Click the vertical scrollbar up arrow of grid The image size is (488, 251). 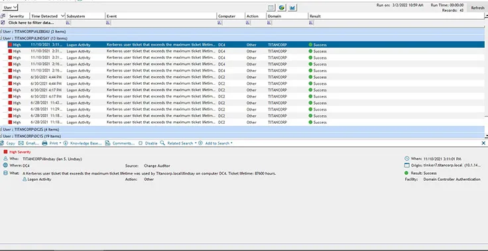point(487,16)
